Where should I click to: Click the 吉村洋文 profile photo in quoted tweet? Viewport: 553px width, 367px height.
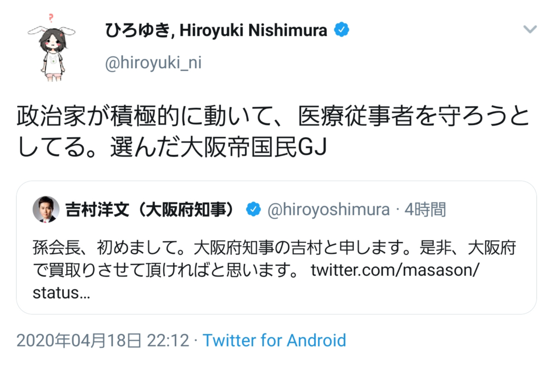46,210
